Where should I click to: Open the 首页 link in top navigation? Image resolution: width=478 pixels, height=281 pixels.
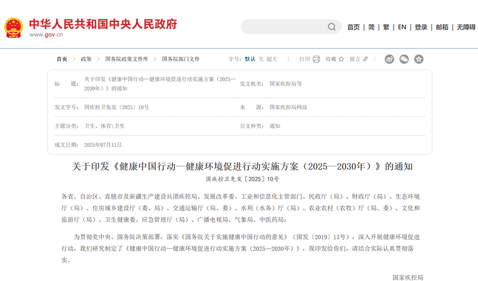click(x=353, y=27)
